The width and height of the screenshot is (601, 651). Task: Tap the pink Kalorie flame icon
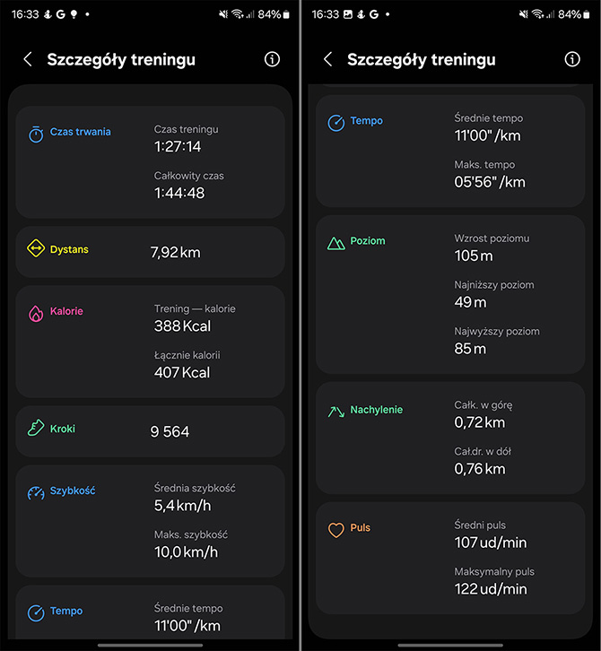click(x=36, y=314)
